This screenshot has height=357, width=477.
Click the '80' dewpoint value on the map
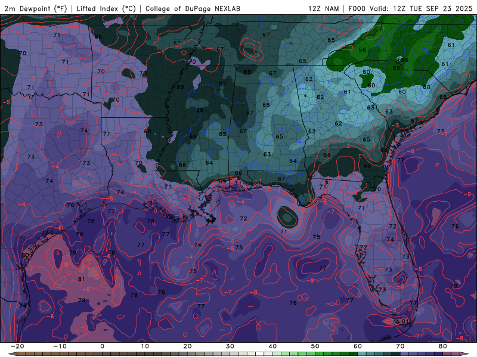[x=25, y=255]
